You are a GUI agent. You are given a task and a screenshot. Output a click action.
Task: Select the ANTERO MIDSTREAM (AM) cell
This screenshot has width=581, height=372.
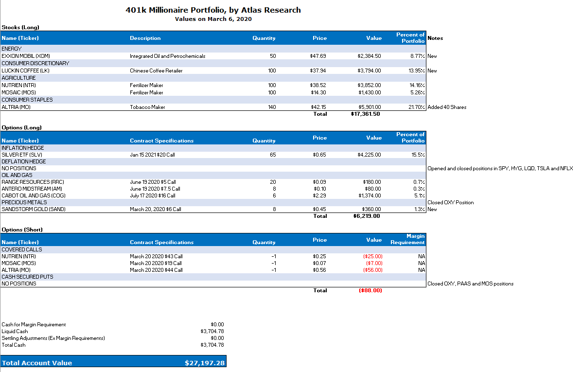pyautogui.click(x=32, y=189)
